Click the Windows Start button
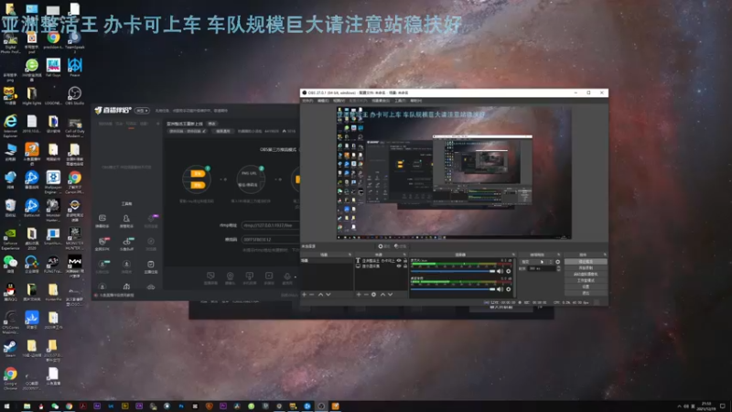The image size is (732, 412). coord(6,407)
